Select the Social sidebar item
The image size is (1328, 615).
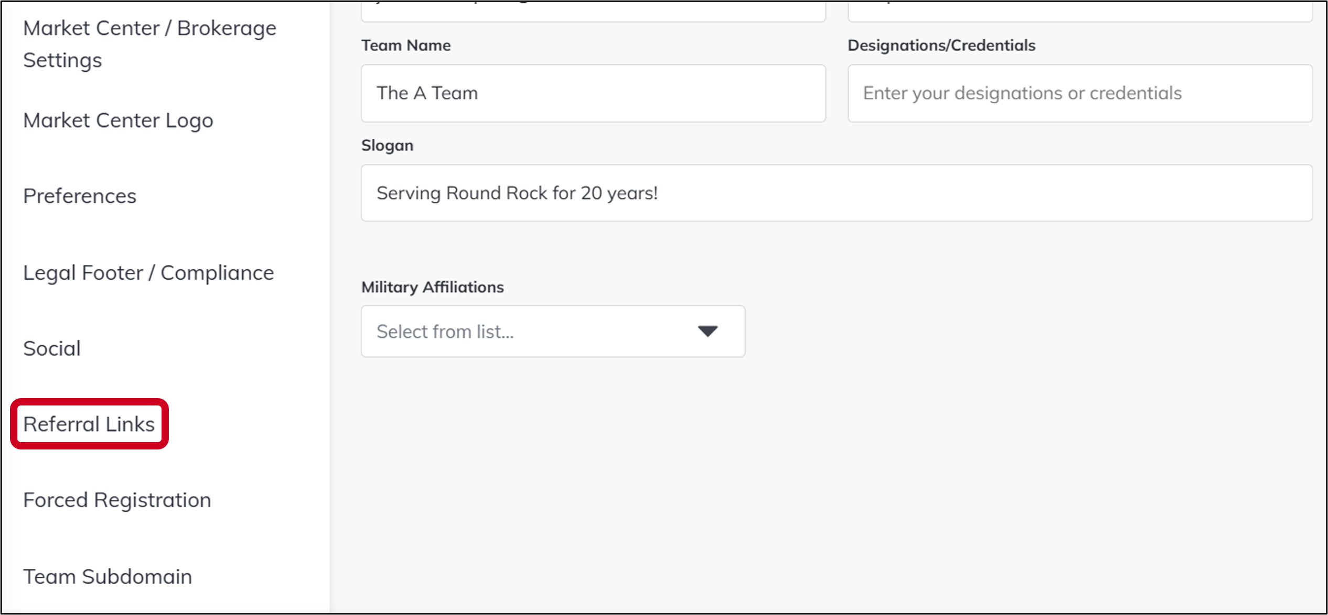click(x=52, y=348)
